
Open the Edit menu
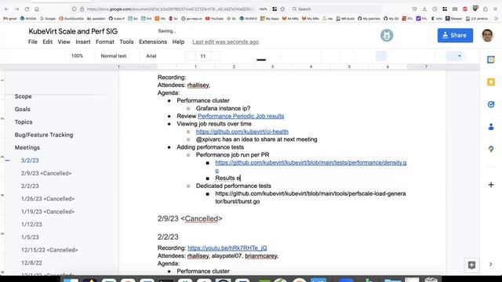click(47, 42)
